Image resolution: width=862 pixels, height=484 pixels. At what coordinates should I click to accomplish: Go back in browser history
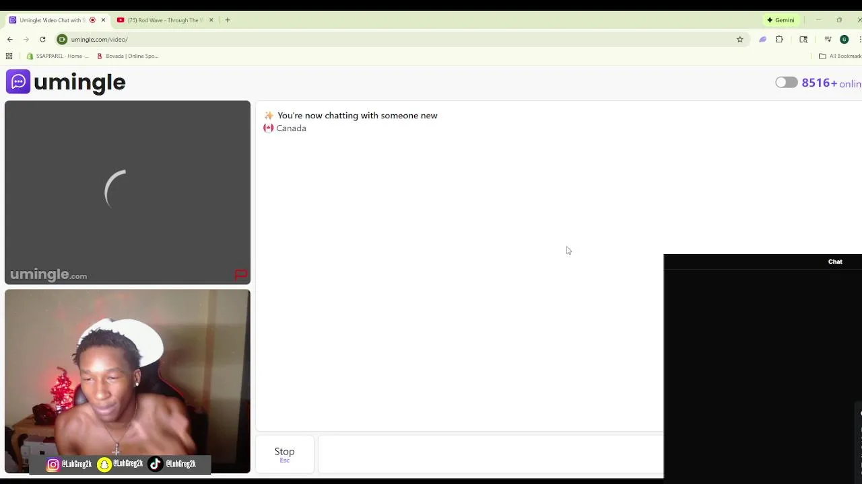(x=10, y=39)
